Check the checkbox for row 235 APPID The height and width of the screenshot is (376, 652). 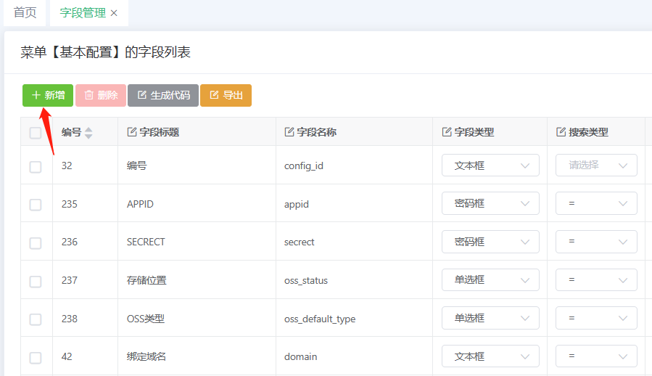tap(36, 205)
